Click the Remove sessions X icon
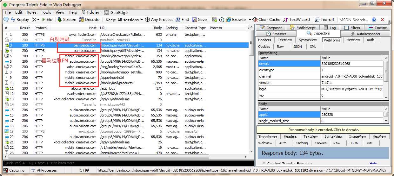394x176 pixels. [34, 20]
